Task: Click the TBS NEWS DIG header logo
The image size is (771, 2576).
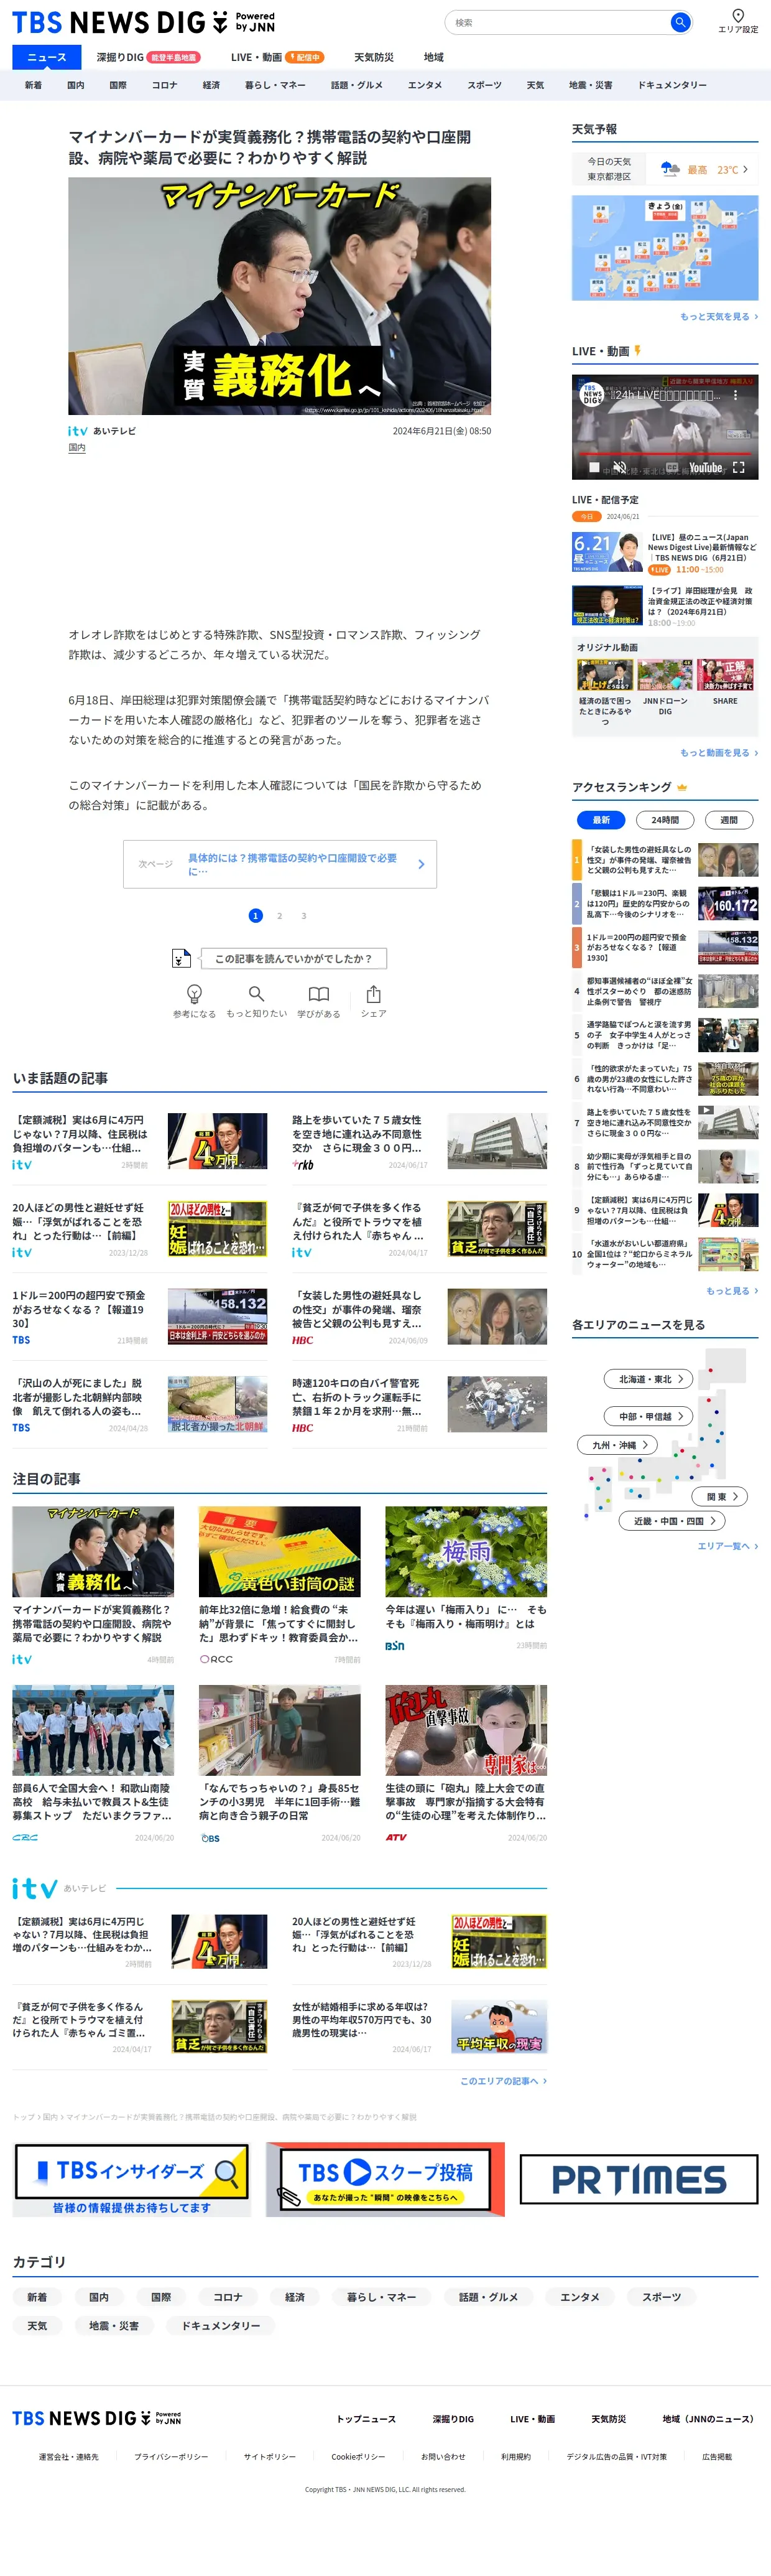Action: 143,22
